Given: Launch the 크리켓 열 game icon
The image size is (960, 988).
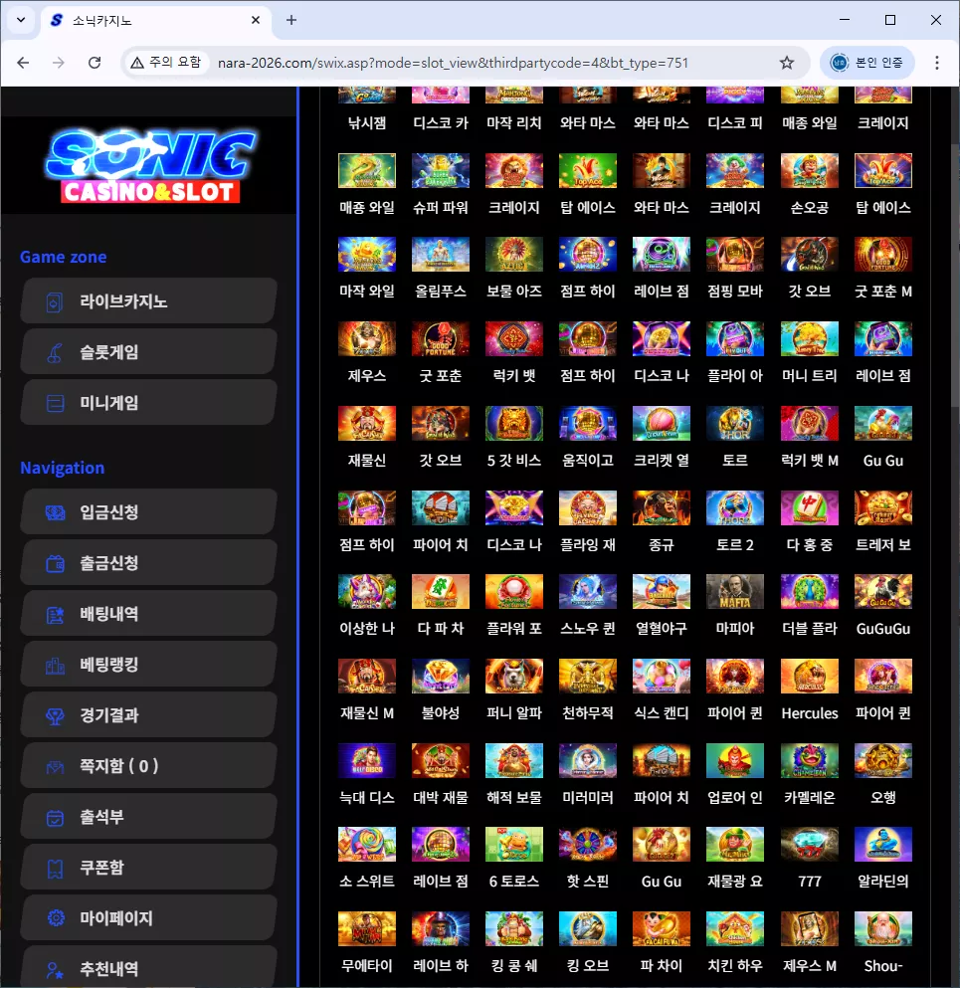Looking at the screenshot, I should 662,424.
